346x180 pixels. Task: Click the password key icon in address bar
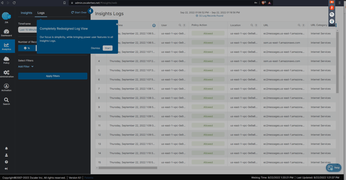coord(256,3)
